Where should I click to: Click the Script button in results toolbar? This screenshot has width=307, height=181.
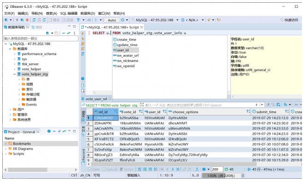(x=126, y=169)
